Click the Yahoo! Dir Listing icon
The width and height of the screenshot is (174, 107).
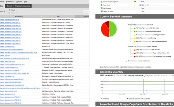(x=101, y=11)
